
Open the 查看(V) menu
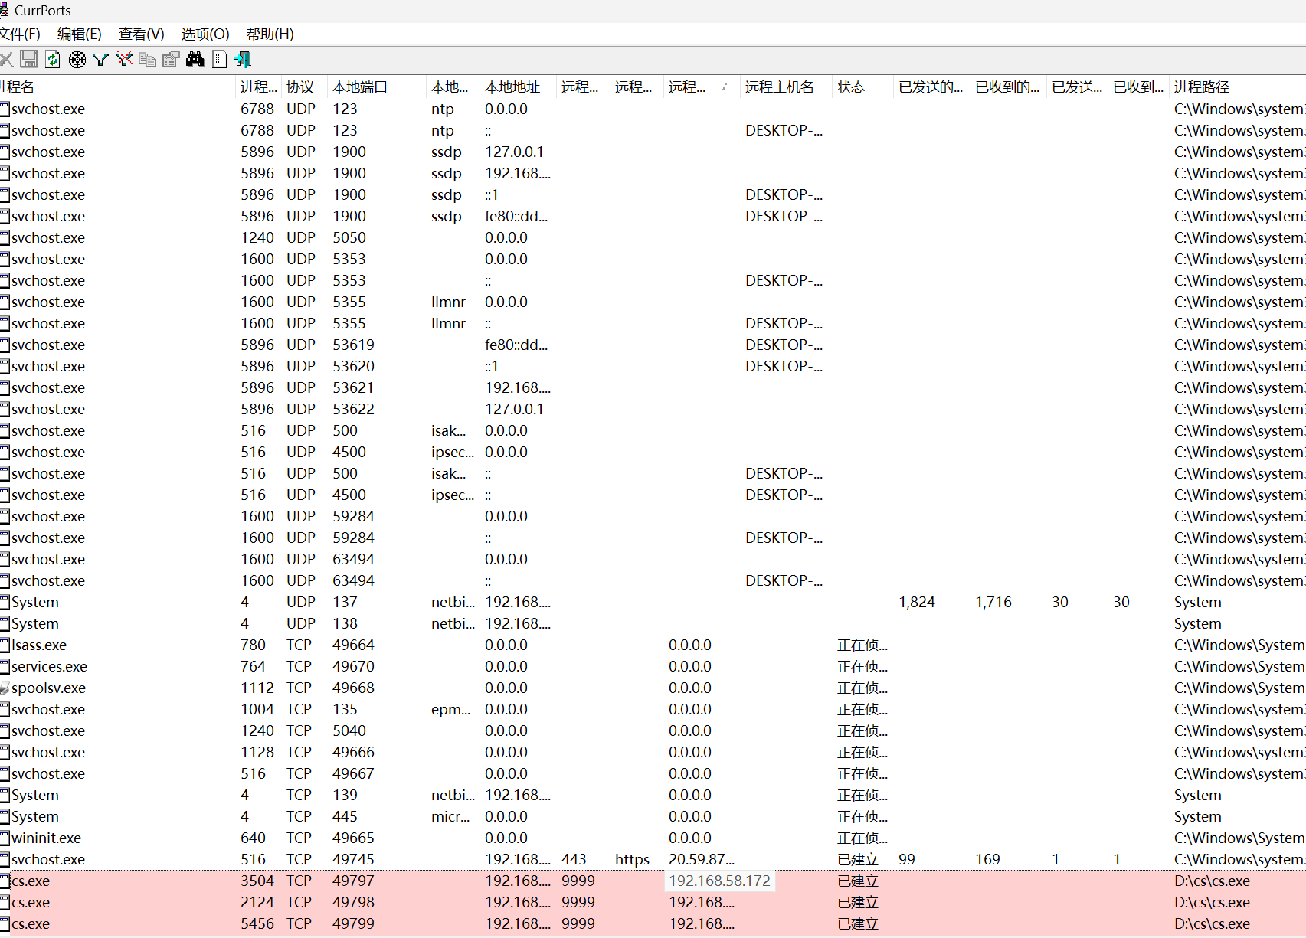142,34
